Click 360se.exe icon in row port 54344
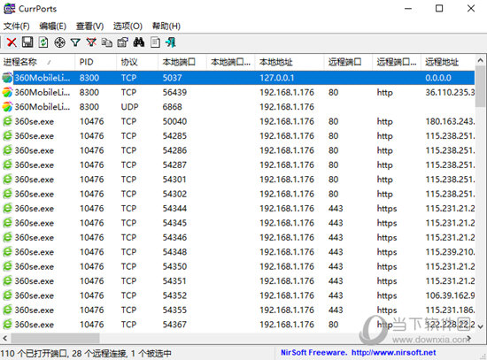Viewport: 487px width, 360px height. tap(7, 208)
